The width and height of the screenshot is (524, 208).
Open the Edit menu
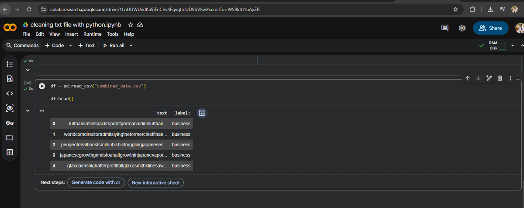(x=40, y=34)
